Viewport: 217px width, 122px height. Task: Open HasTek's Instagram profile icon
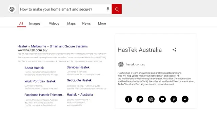coord(151,99)
